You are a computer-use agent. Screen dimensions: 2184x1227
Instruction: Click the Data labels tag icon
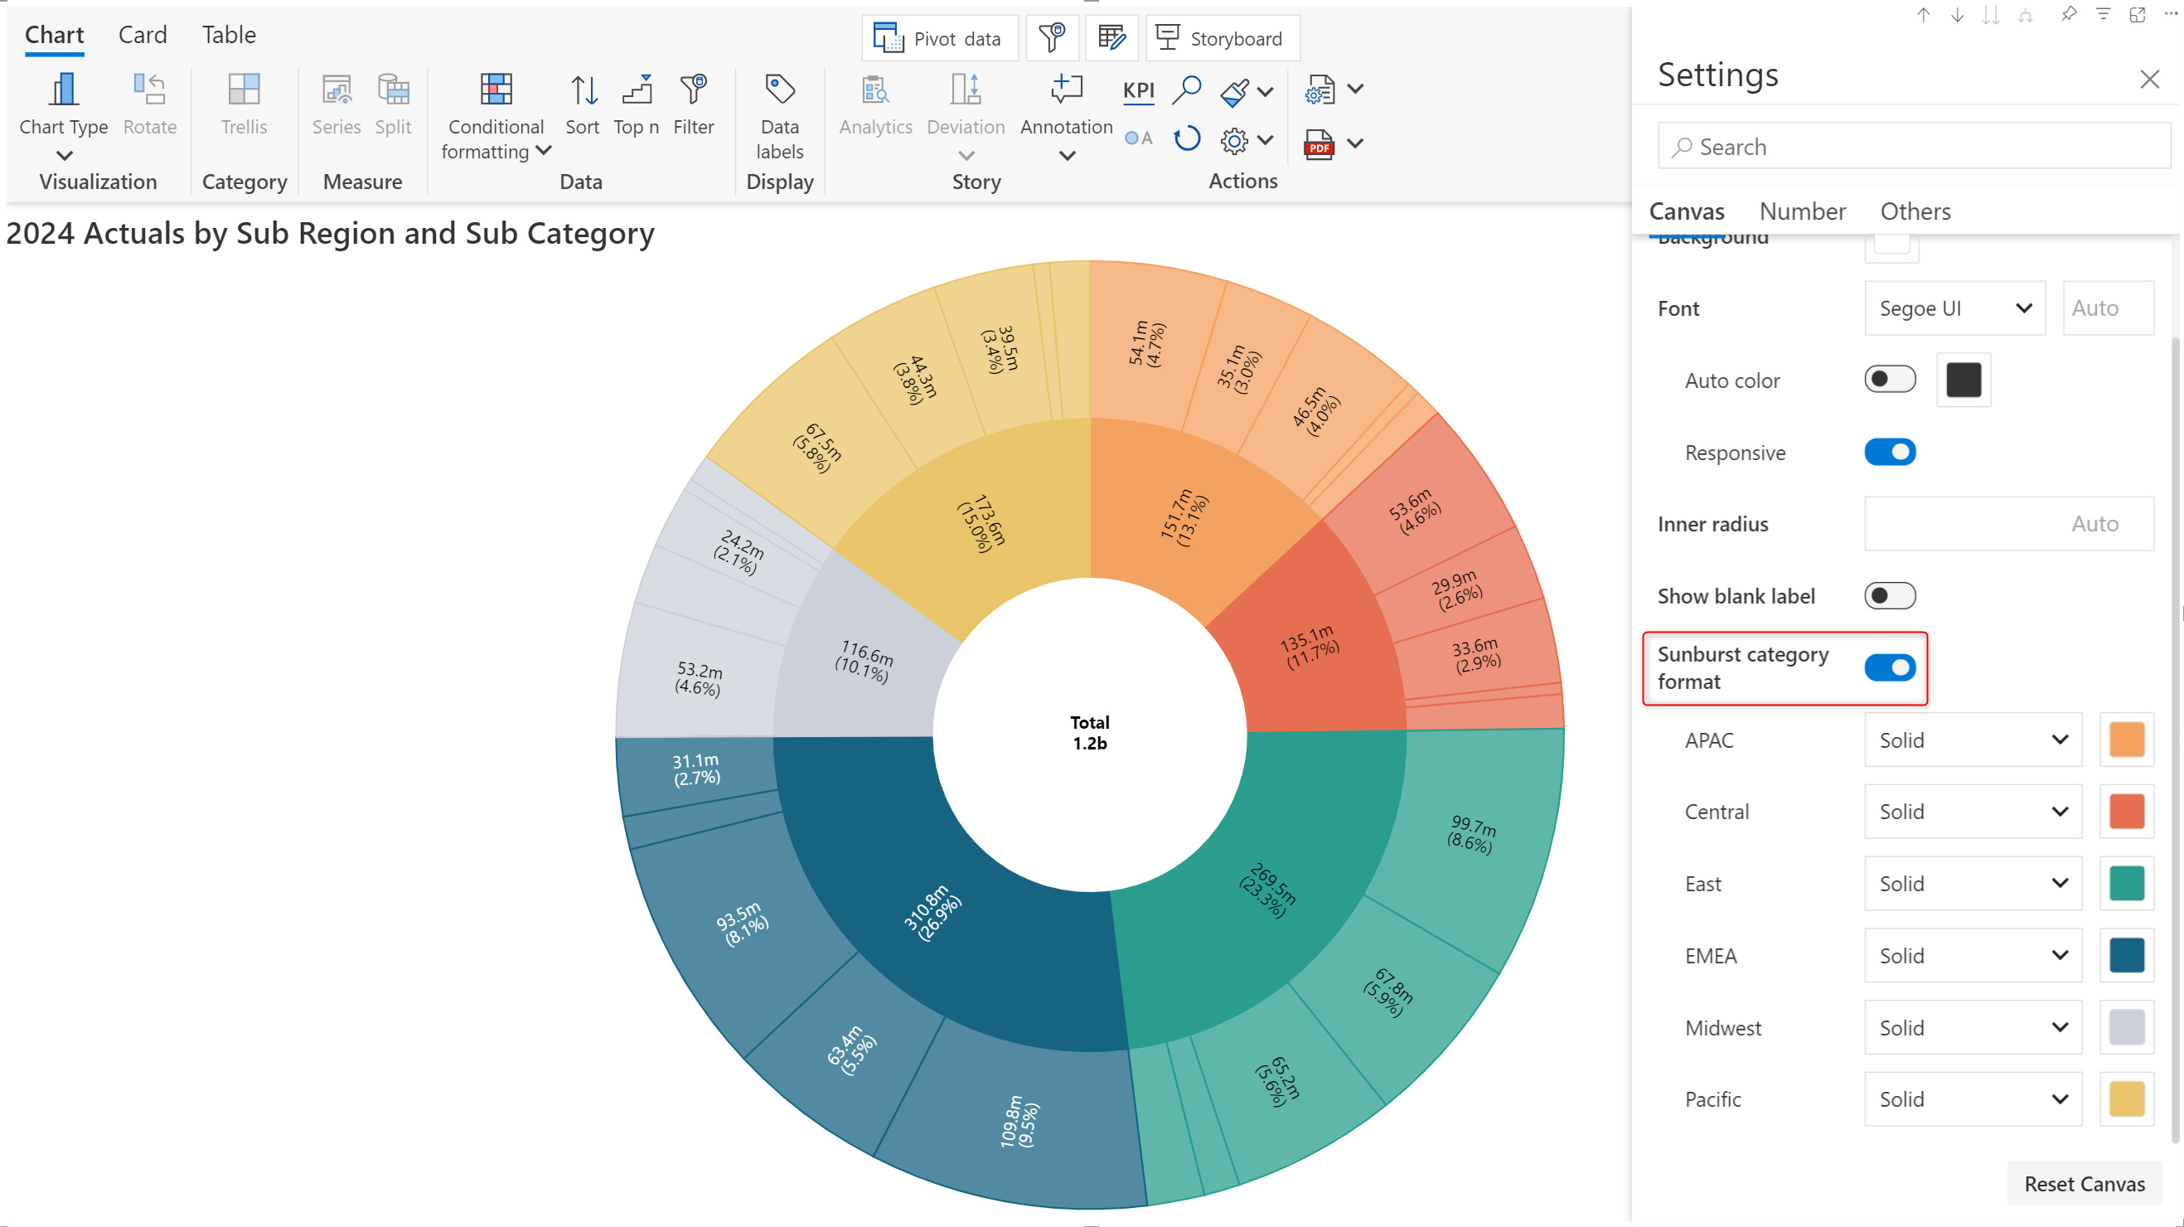click(779, 89)
